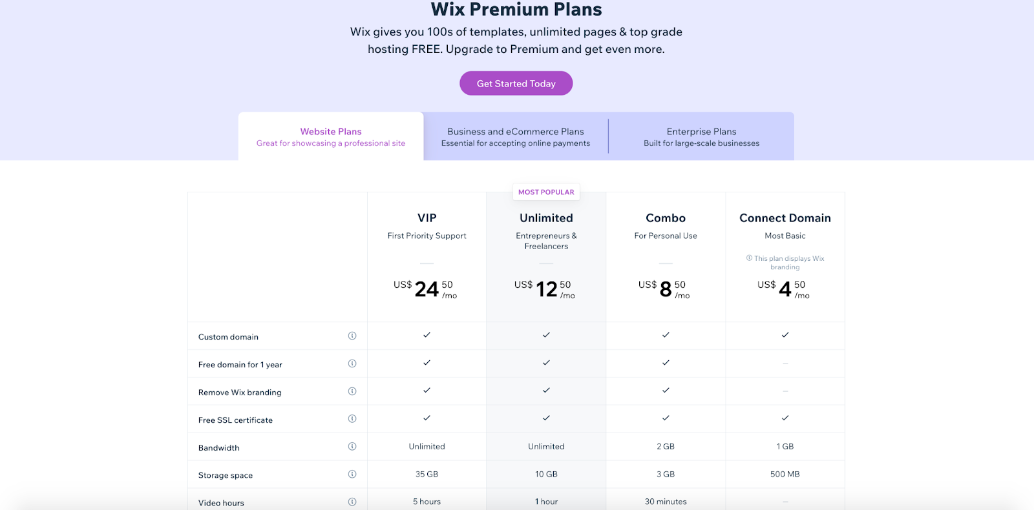This screenshot has height=510, width=1034.
Task: Open info tooltip for Remove Wix branding
Action: (352, 391)
